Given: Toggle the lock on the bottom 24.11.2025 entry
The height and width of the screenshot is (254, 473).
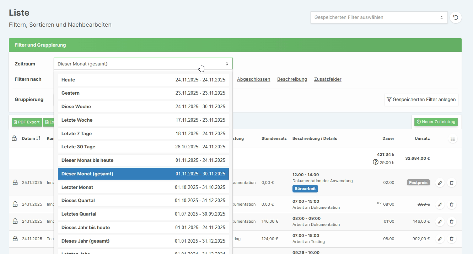Looking at the screenshot, I should [15, 239].
